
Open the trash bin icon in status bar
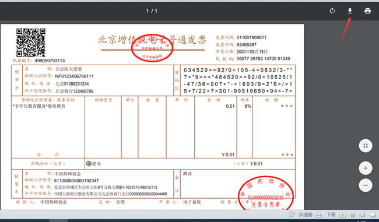pyautogui.click(x=353, y=214)
